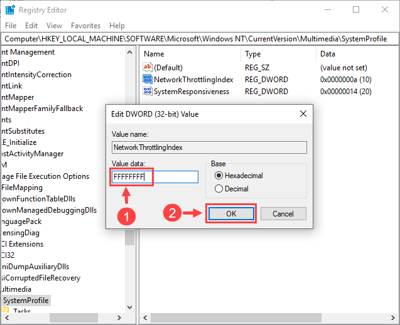400x325 pixels.
Task: Select the 'stActivityManager' tree key
Action: point(32,154)
